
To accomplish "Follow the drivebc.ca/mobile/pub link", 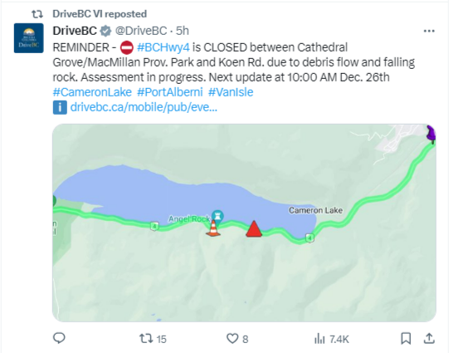I will click(144, 107).
